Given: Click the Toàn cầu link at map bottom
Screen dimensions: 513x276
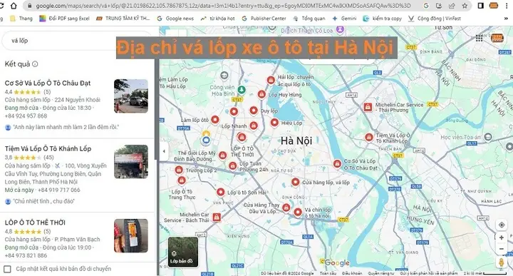Looking at the screenshot, I should pos(328,273).
